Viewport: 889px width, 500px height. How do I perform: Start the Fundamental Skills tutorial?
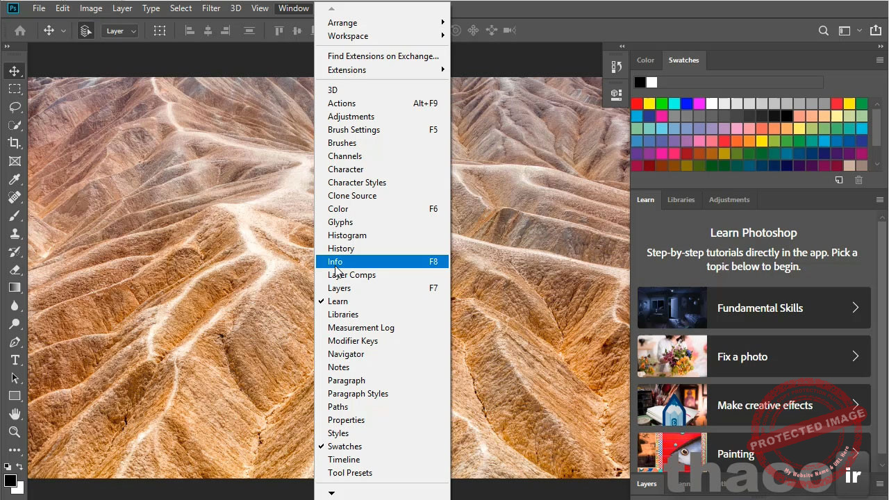754,308
